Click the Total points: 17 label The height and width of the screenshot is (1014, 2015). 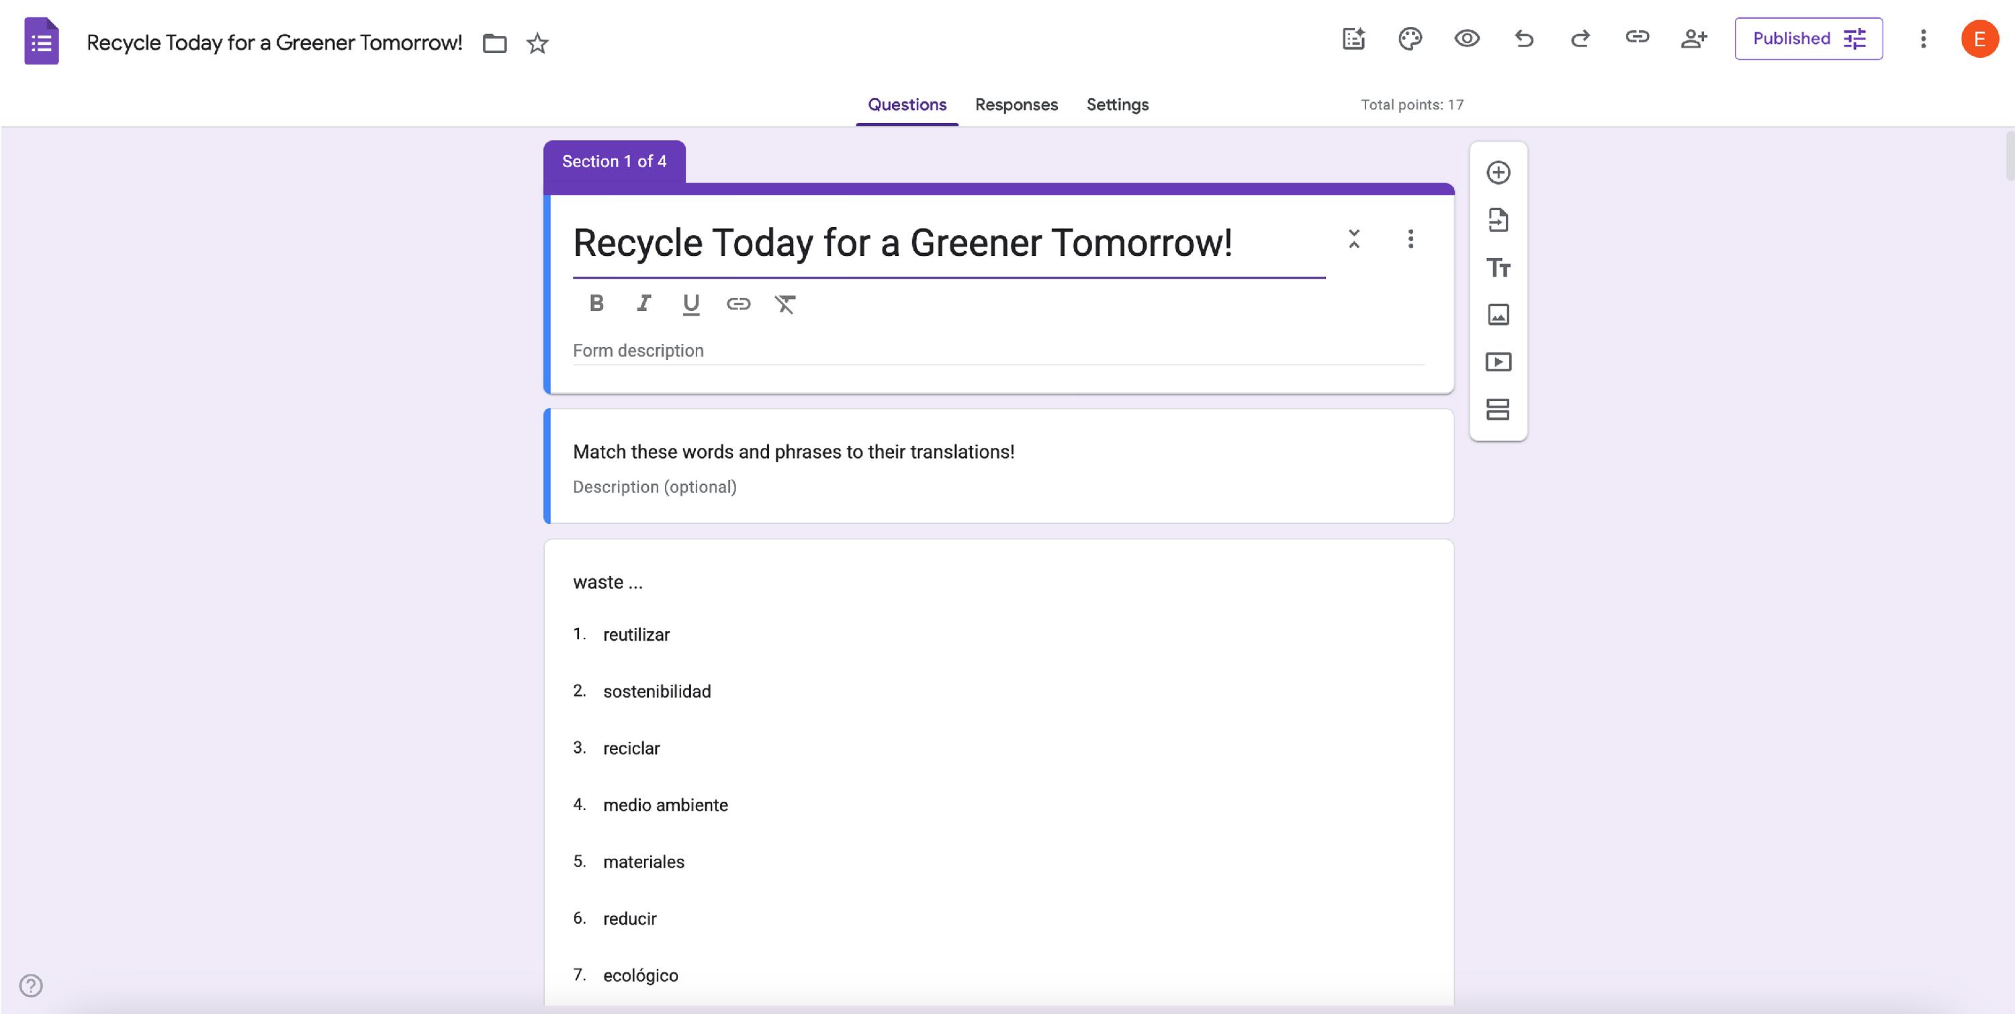[1412, 105]
